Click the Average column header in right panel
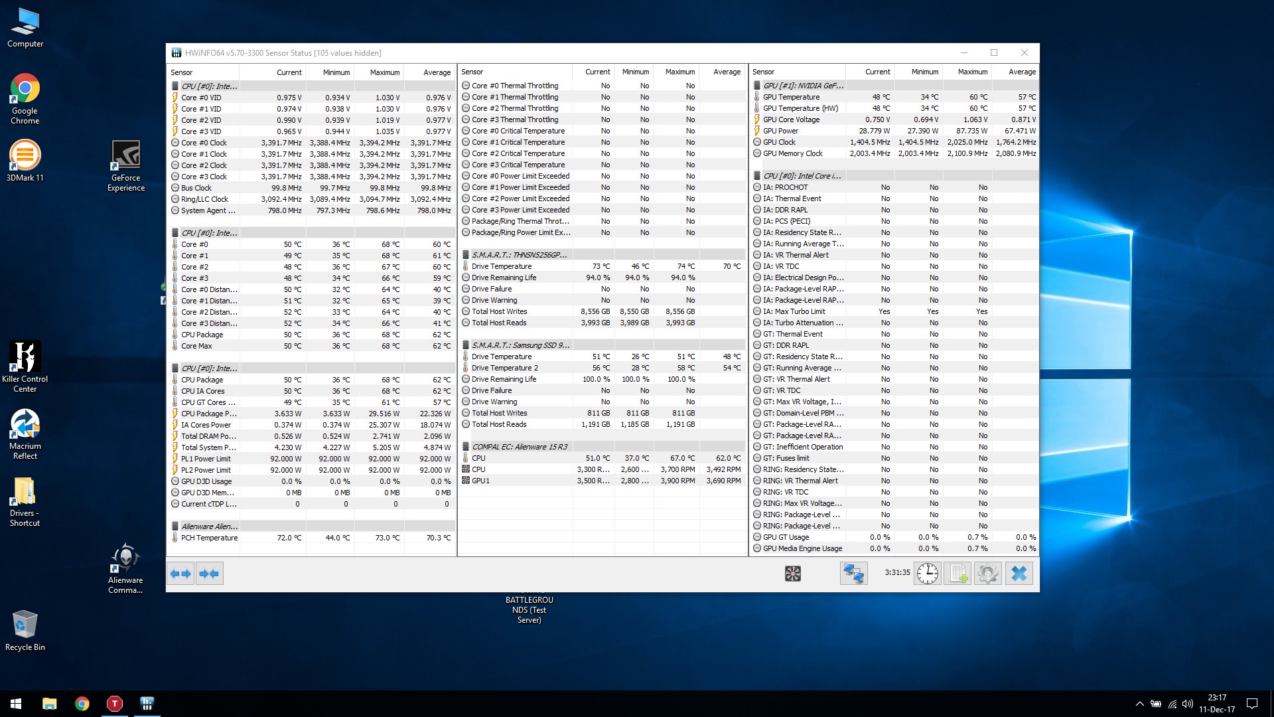Image resolution: width=1274 pixels, height=717 pixels. [1015, 72]
